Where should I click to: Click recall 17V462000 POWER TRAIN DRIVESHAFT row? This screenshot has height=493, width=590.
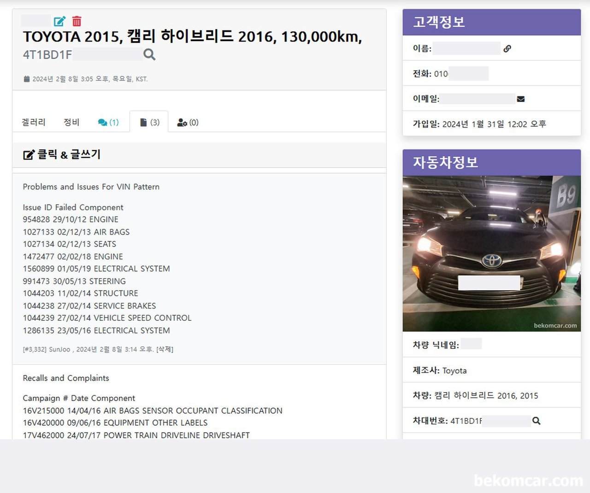[x=136, y=435]
